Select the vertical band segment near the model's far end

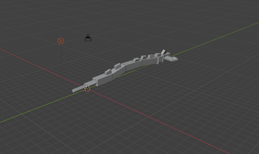point(157,60)
